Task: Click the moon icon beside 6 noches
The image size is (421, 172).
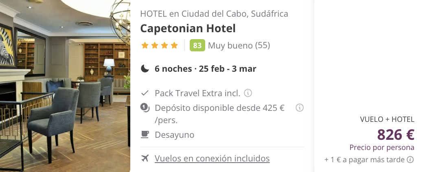Action: tap(145, 69)
